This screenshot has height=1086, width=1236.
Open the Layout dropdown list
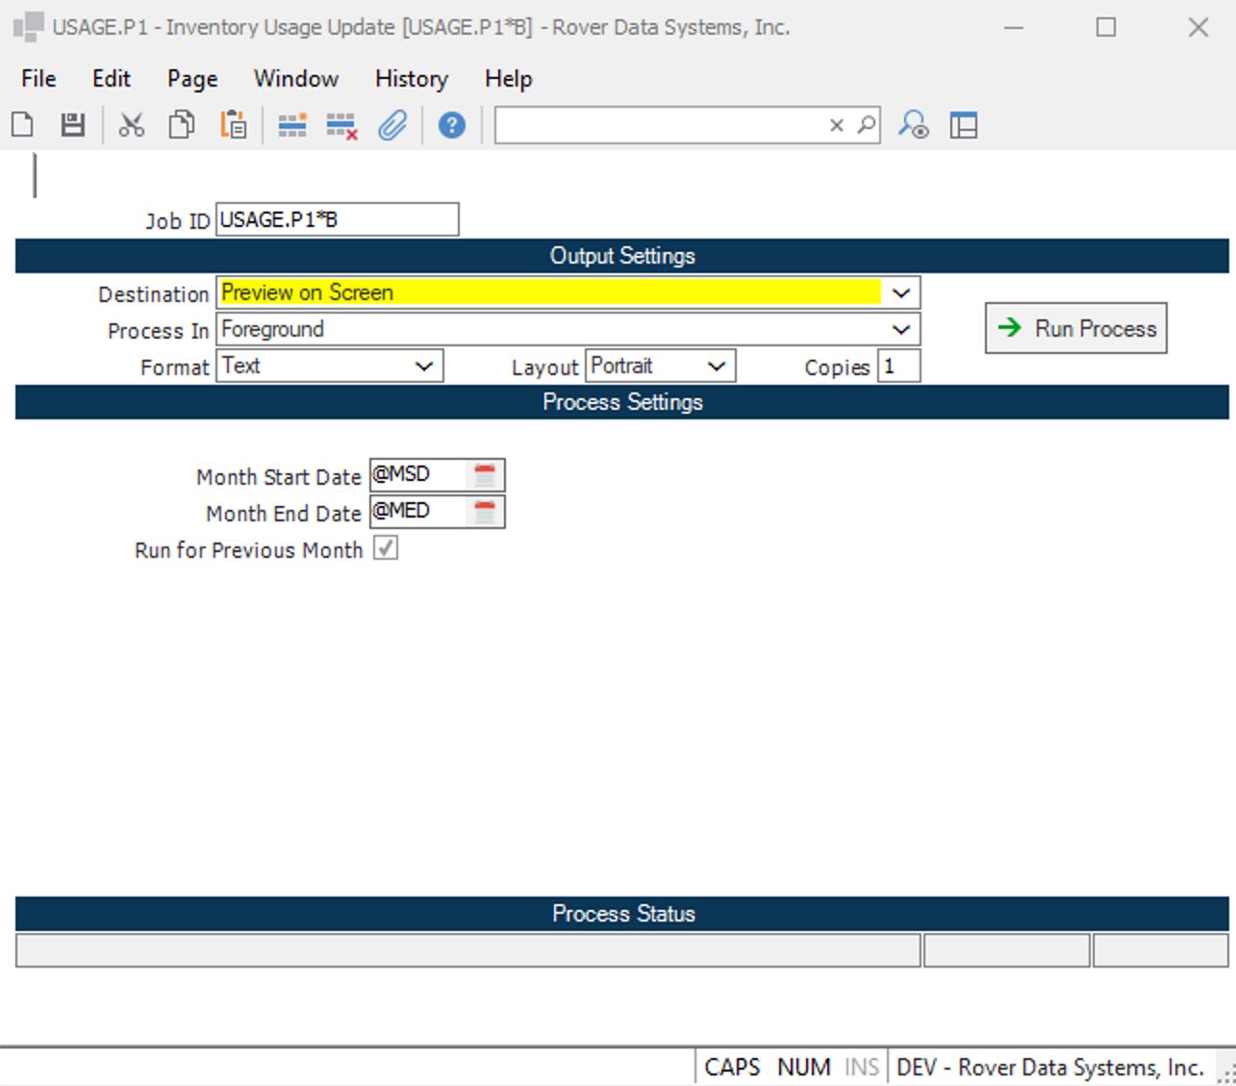coord(716,366)
